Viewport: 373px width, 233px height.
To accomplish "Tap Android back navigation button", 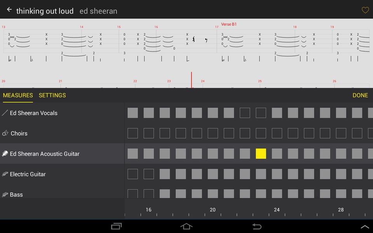I will pos(257,226).
